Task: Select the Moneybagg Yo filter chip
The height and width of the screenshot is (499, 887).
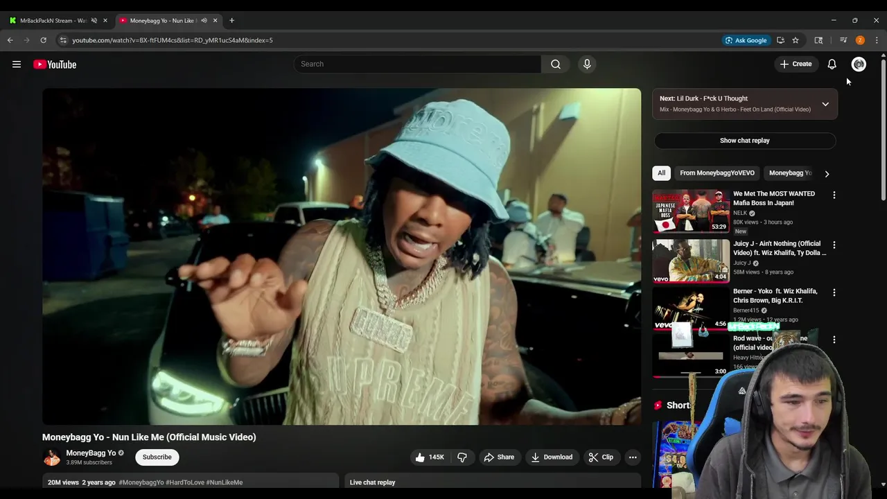Action: (790, 173)
